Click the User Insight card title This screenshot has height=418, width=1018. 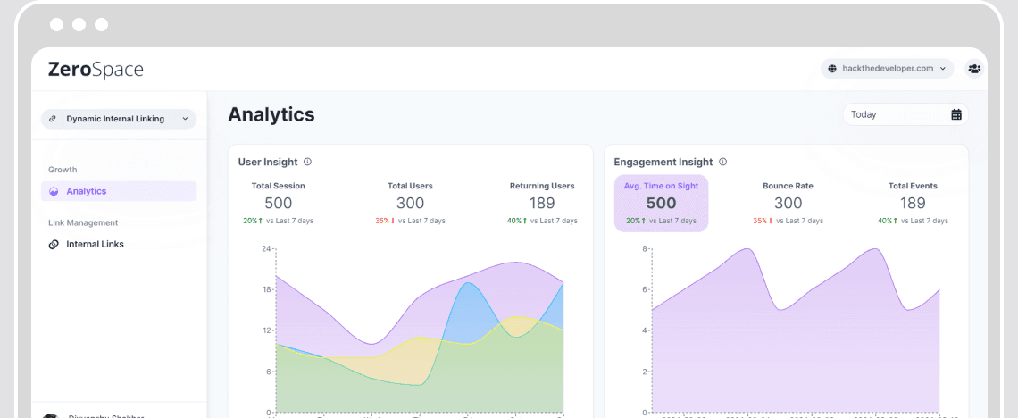pos(268,162)
